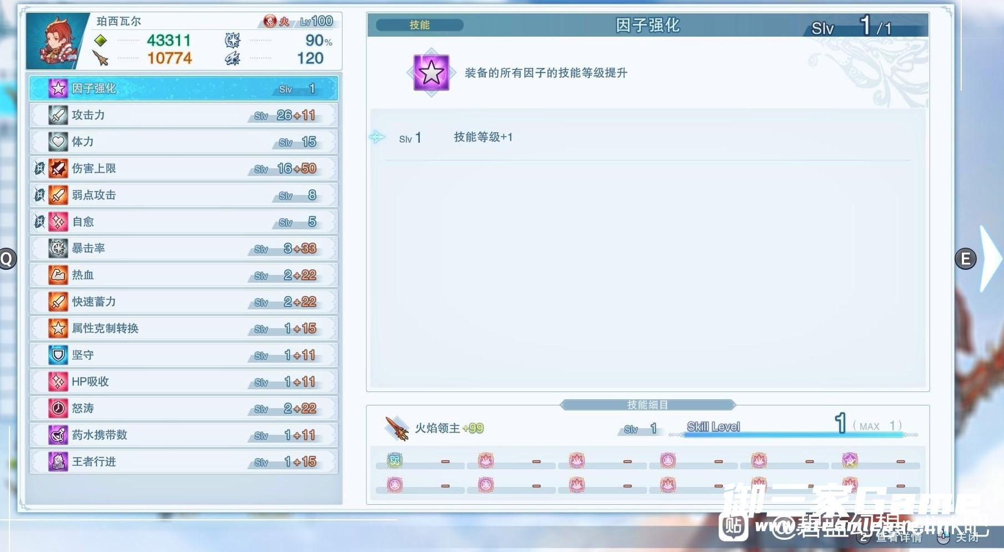Screen dimensions: 1004x552
Task: Click lock marker beside 弱点攻击
Action: click(39, 195)
